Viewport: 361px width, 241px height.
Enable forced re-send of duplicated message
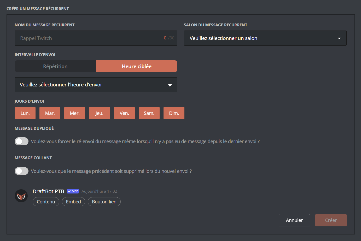(21, 141)
